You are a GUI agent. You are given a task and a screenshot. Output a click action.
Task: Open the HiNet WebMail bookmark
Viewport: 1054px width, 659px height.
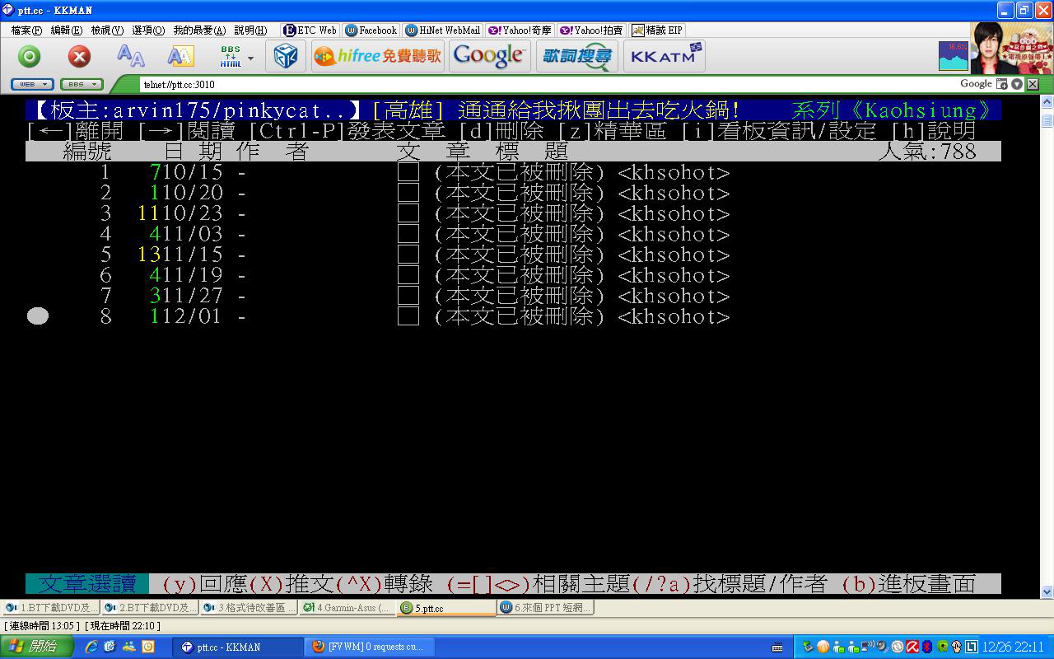(x=442, y=30)
